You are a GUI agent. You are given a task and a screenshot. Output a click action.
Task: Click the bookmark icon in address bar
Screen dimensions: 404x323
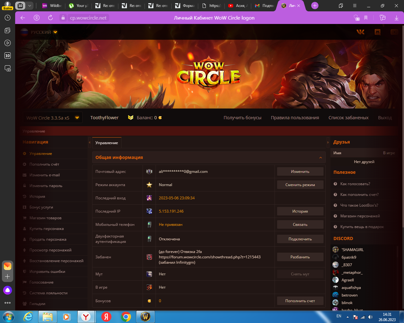click(366, 18)
